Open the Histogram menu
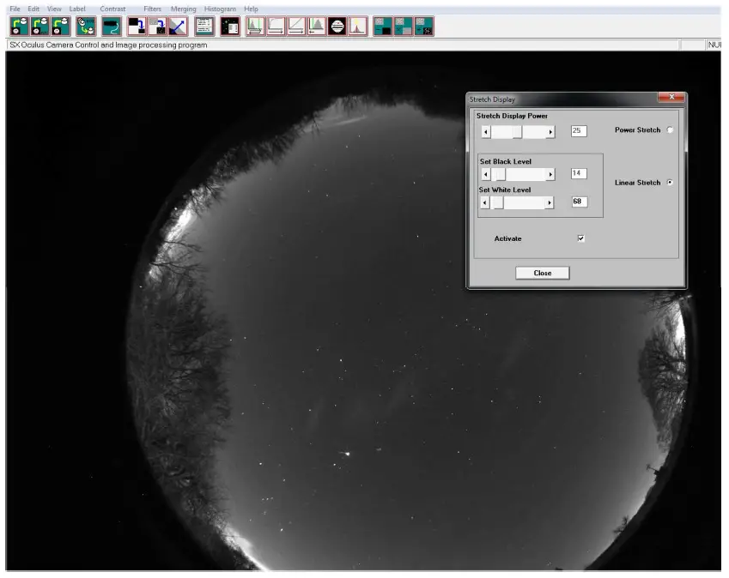This screenshot has width=729, height=578. tap(220, 9)
